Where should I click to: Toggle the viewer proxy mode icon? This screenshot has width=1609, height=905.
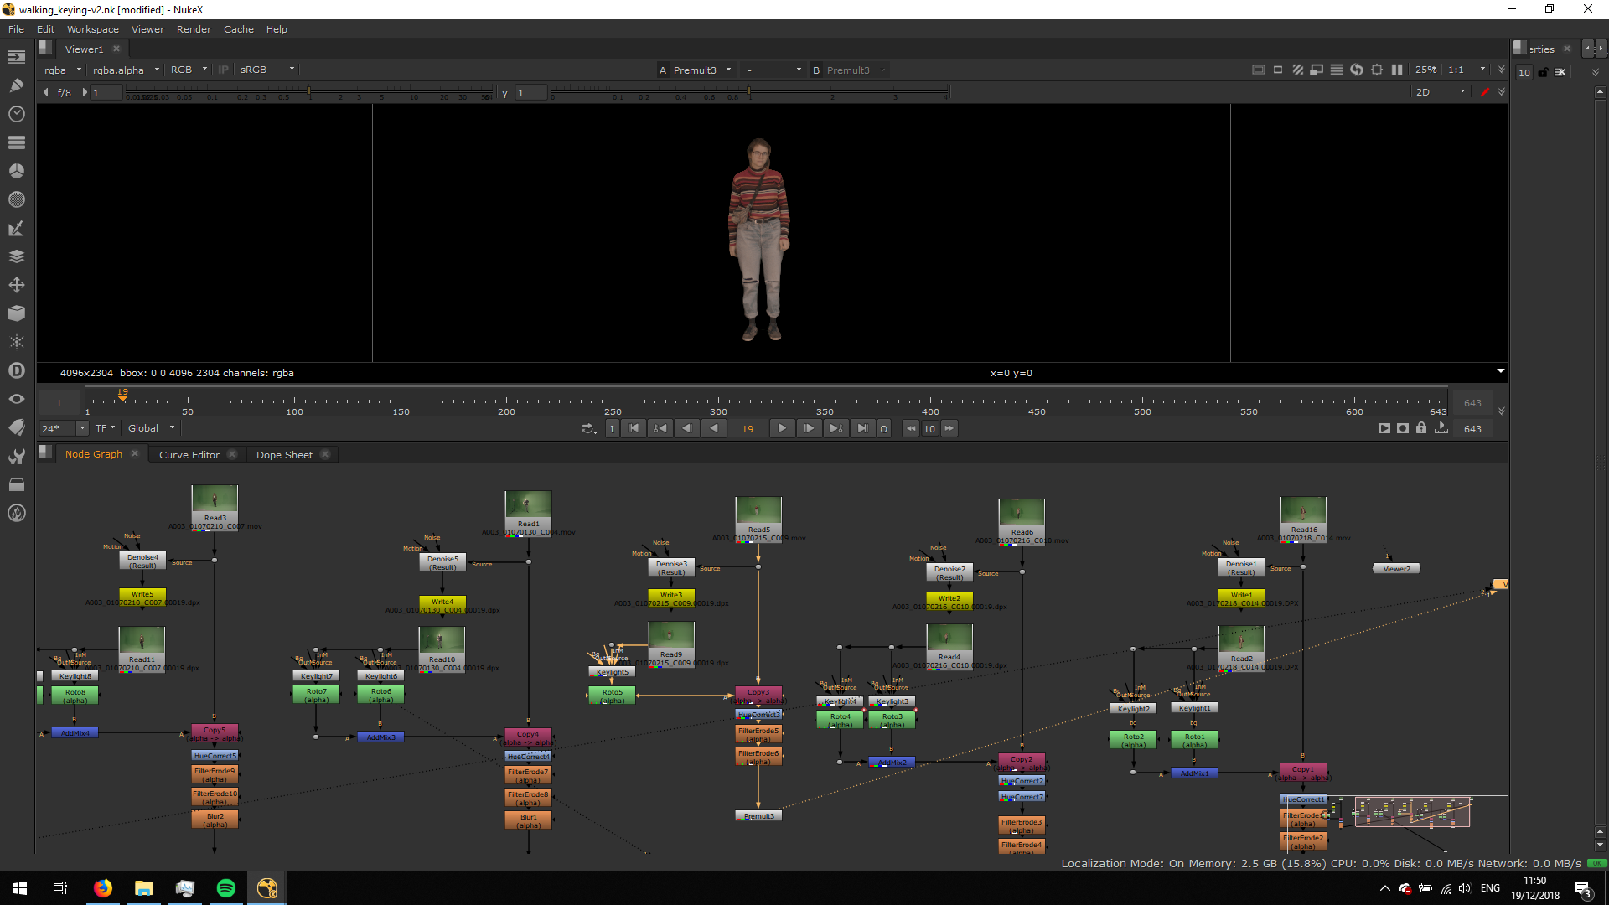(x=1317, y=70)
